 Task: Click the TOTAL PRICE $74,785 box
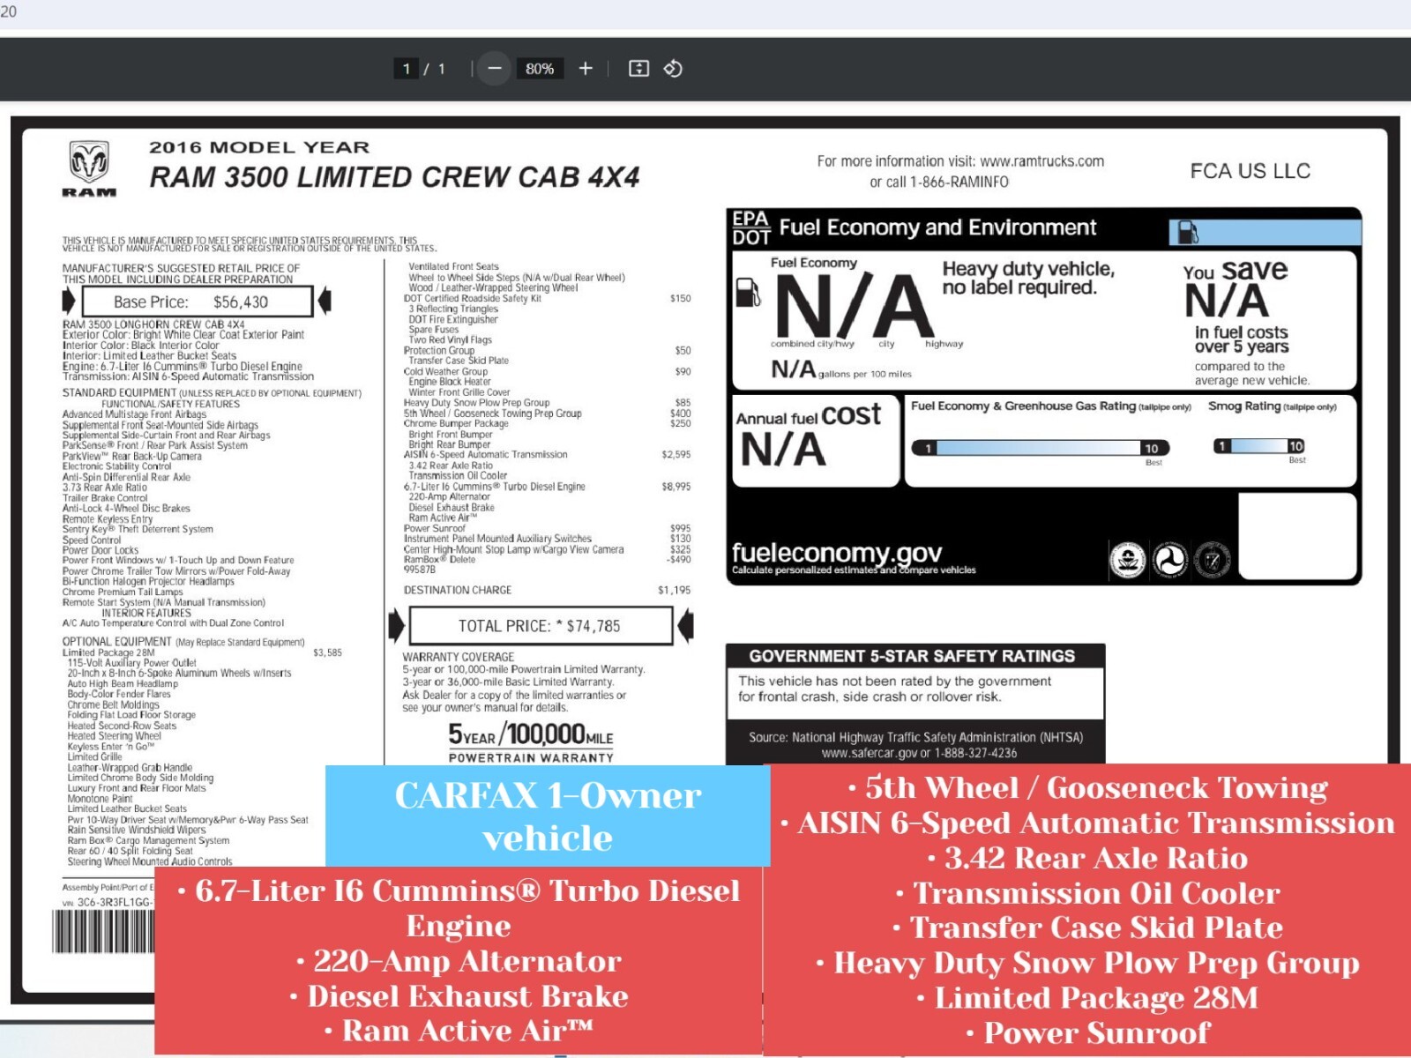[541, 626]
